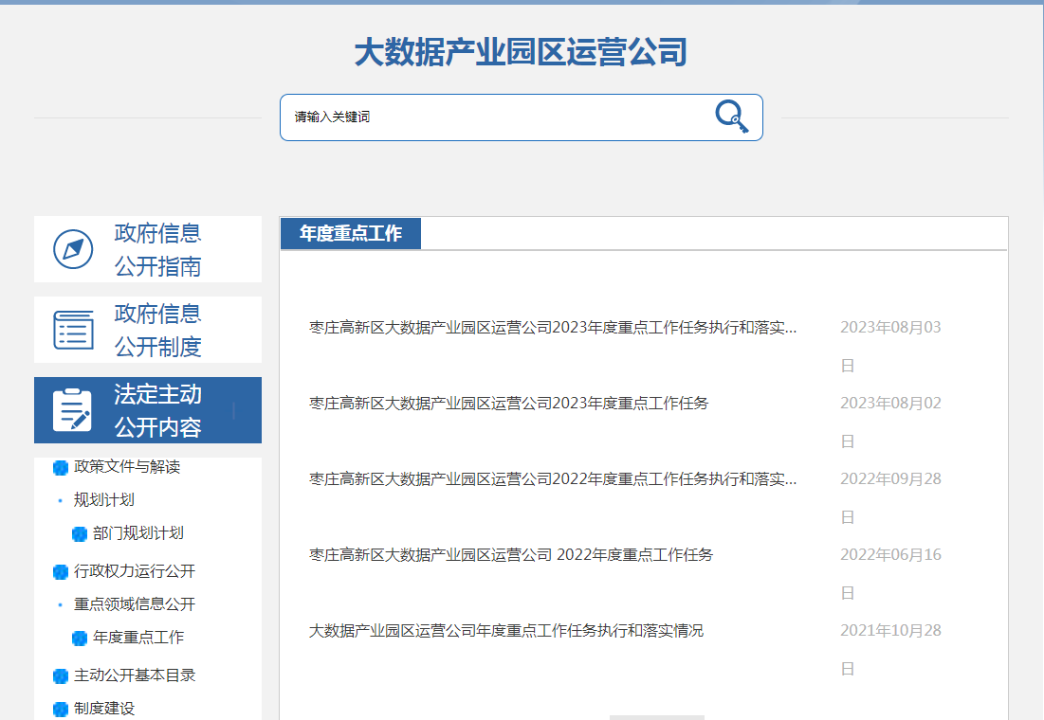
Task: Open the 主动公开基本目录 sidebar item
Action: click(x=135, y=675)
